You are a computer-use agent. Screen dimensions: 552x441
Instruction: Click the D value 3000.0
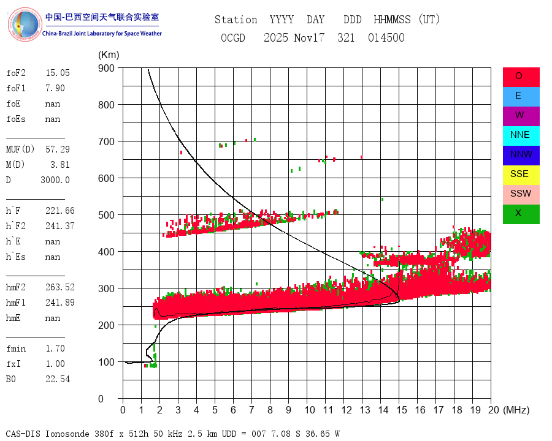click(x=55, y=180)
